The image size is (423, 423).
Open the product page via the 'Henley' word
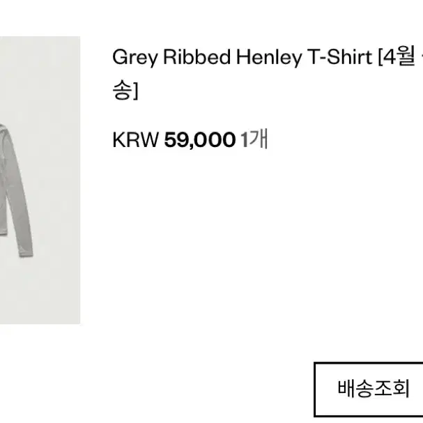click(x=269, y=58)
